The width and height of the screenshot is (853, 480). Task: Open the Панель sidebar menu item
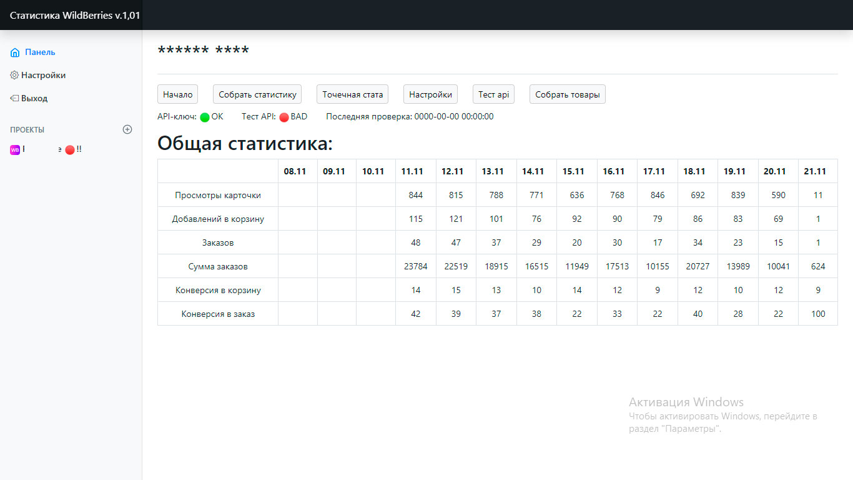(40, 52)
